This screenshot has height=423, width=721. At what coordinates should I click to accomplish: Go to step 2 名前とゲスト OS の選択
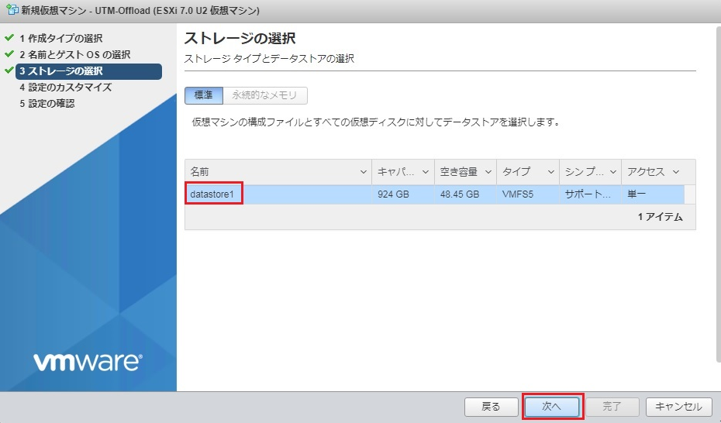point(74,55)
